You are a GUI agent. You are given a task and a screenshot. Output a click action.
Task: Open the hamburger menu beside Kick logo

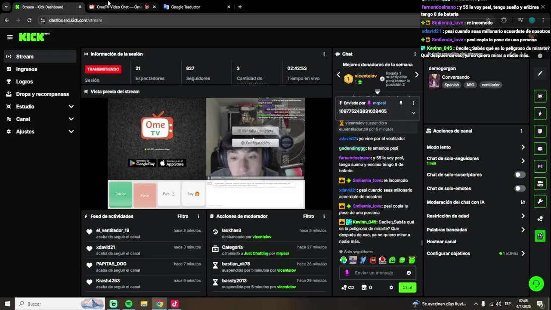pyautogui.click(x=10, y=37)
